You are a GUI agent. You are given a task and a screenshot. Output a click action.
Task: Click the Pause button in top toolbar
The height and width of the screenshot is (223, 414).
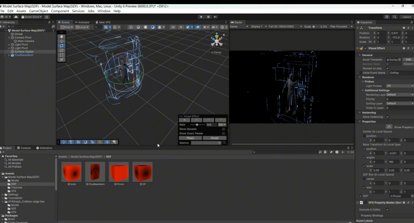(208, 16)
